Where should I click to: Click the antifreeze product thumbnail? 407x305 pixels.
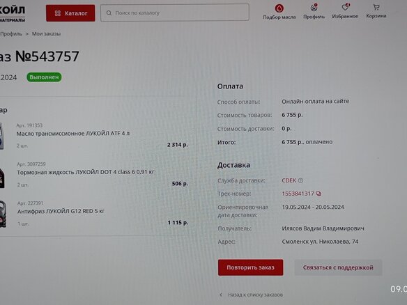pos(3,214)
